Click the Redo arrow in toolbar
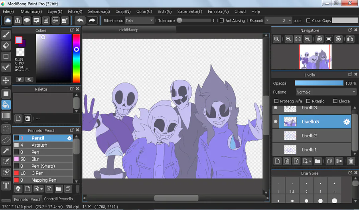Screen dimensions: 359x210 [92, 21]
